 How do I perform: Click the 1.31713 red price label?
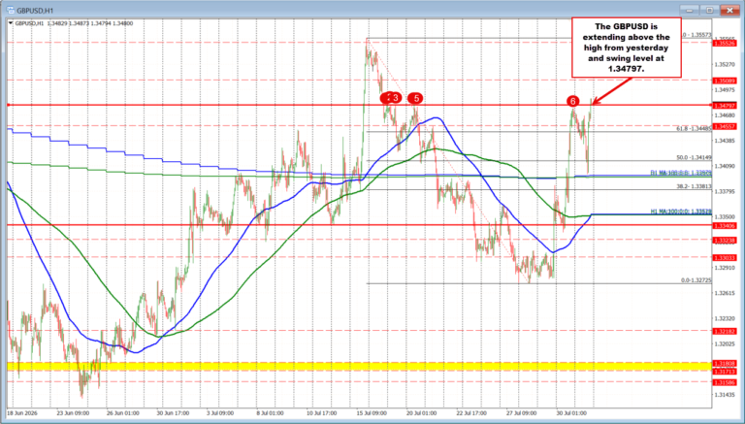(x=724, y=372)
